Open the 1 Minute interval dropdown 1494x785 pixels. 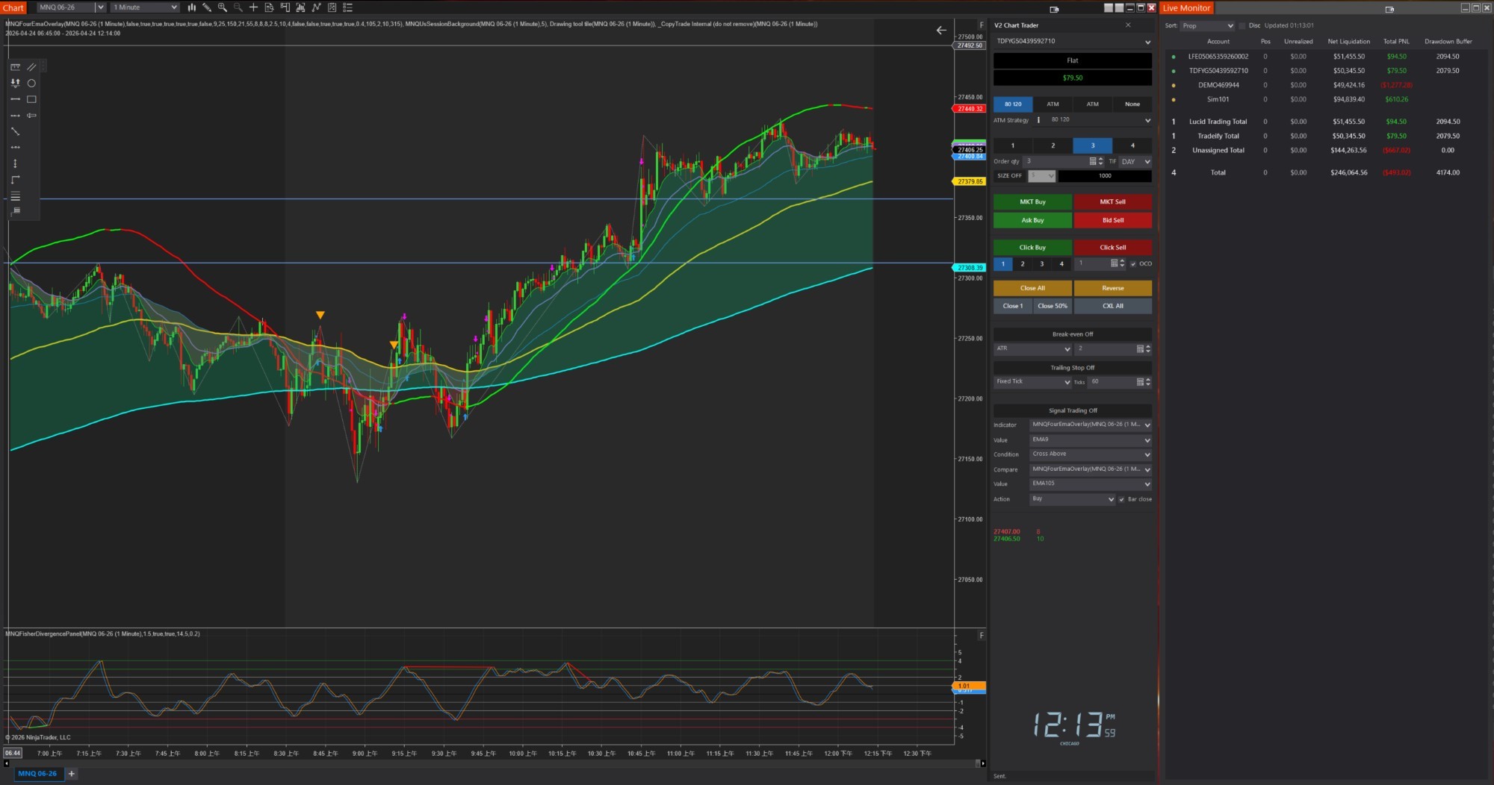coord(144,7)
